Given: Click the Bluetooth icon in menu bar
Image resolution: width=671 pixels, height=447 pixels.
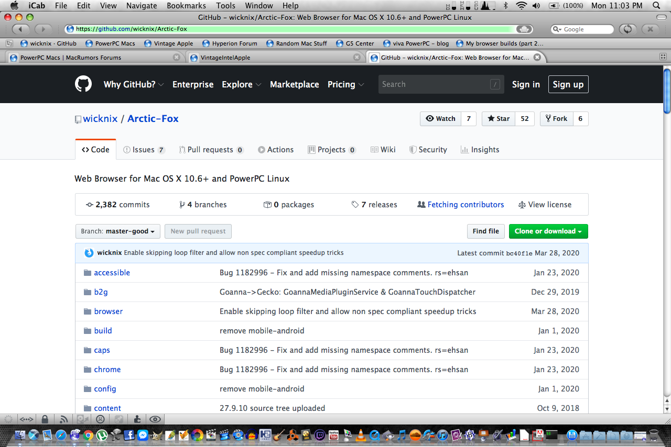Looking at the screenshot, I should (506, 6).
